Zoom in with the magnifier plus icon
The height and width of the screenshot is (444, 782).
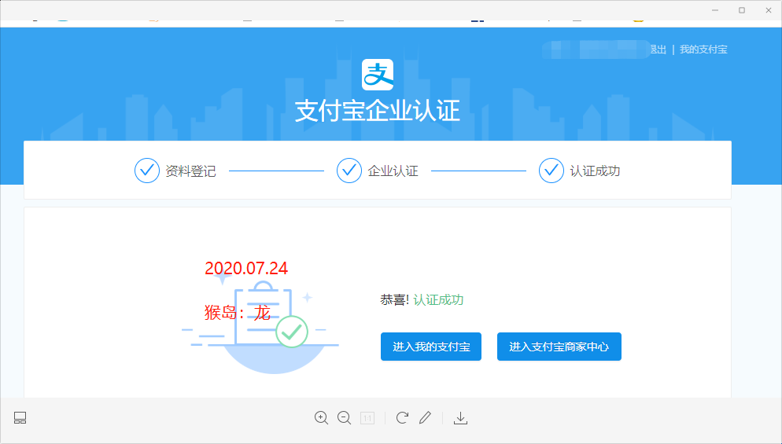point(321,417)
